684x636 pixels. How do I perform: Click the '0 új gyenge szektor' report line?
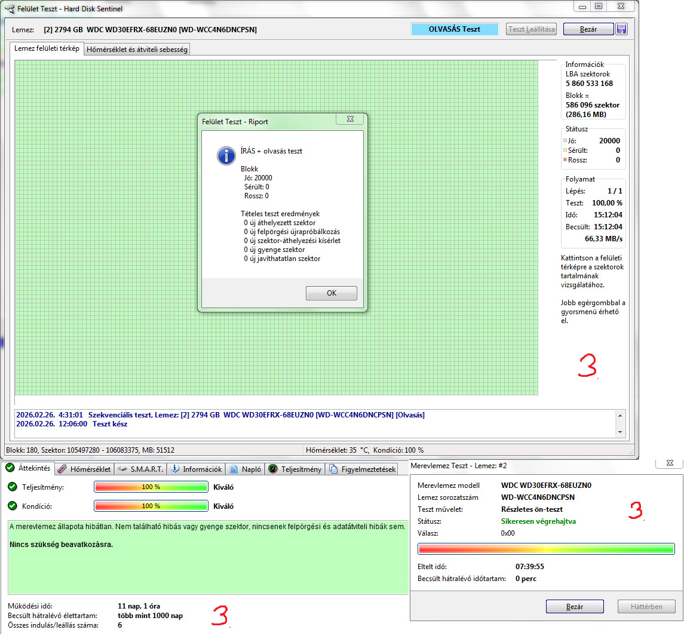coord(274,250)
